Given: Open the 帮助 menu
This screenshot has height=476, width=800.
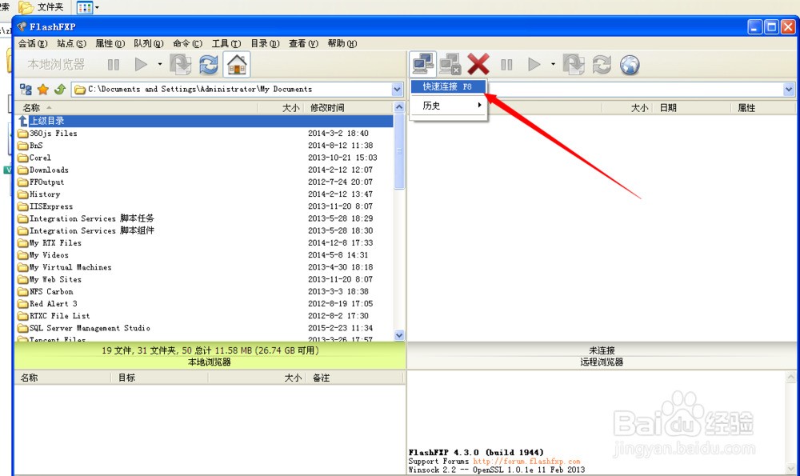Looking at the screenshot, I should (342, 43).
